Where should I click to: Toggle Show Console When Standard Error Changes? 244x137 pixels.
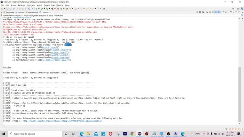218,12
